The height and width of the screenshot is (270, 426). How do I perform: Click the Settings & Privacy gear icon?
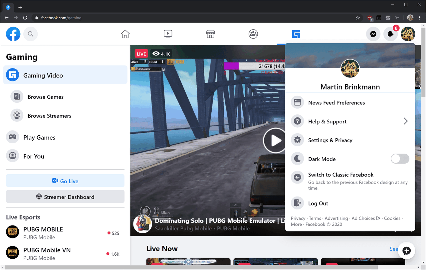pos(298,140)
